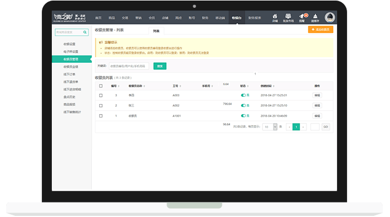390x217 pixels.
Task: Open the 批发市场 monitor icon
Action: click(288, 18)
